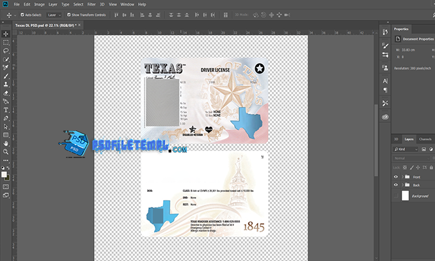Image resolution: width=435 pixels, height=261 pixels.
Task: Open the File menu
Action: tap(17, 4)
